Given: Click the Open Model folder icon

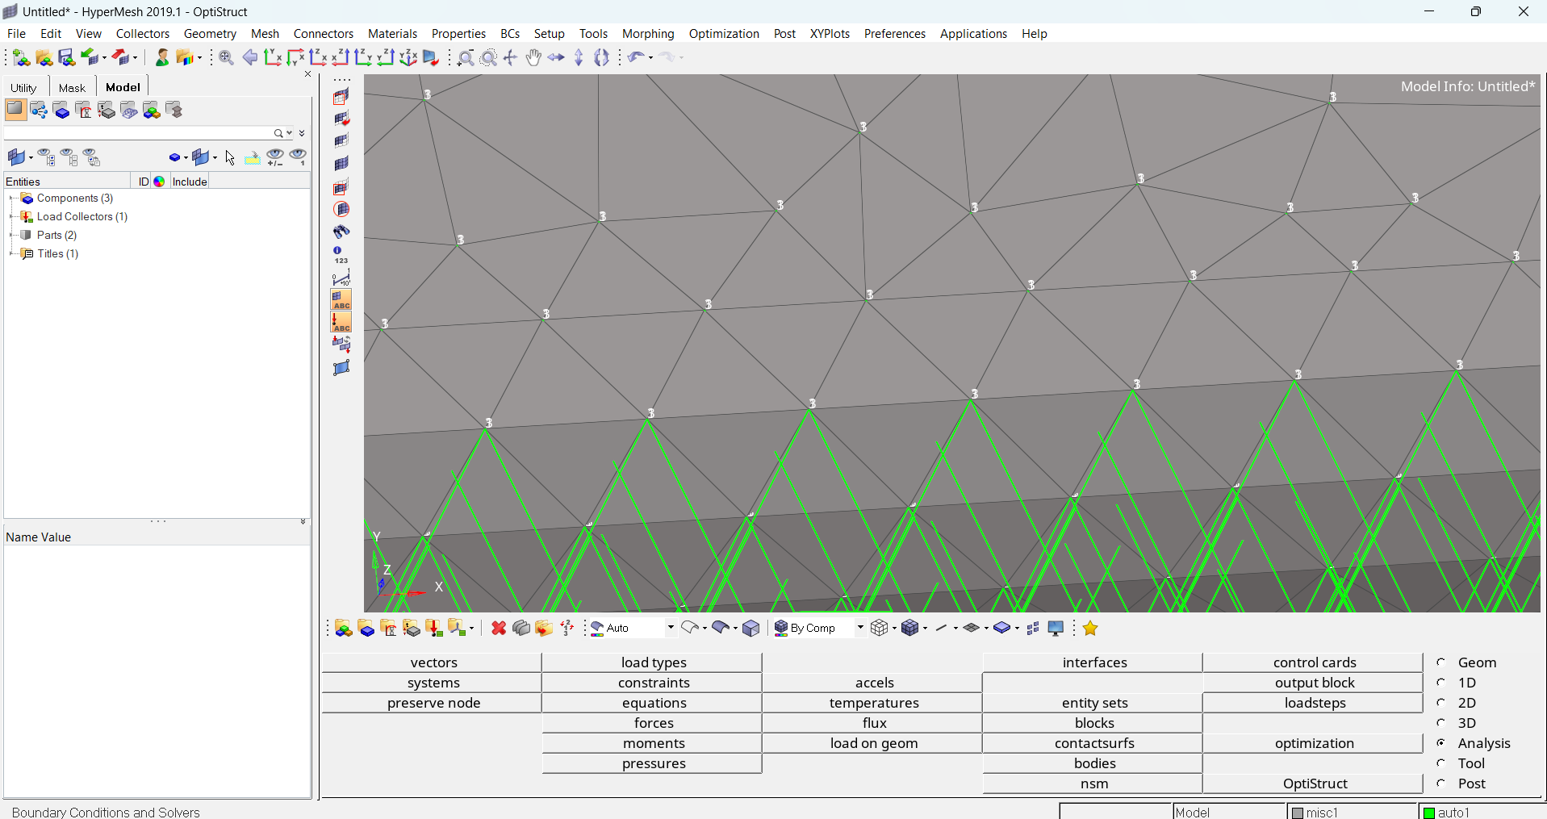Looking at the screenshot, I should [x=44, y=58].
